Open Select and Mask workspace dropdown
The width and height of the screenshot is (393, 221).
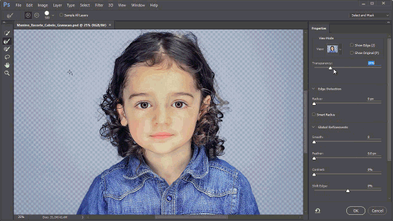370,15
